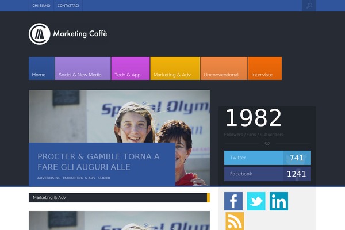Open the Unconventional category
Viewport: 345px width, 230px height.
(224, 68)
